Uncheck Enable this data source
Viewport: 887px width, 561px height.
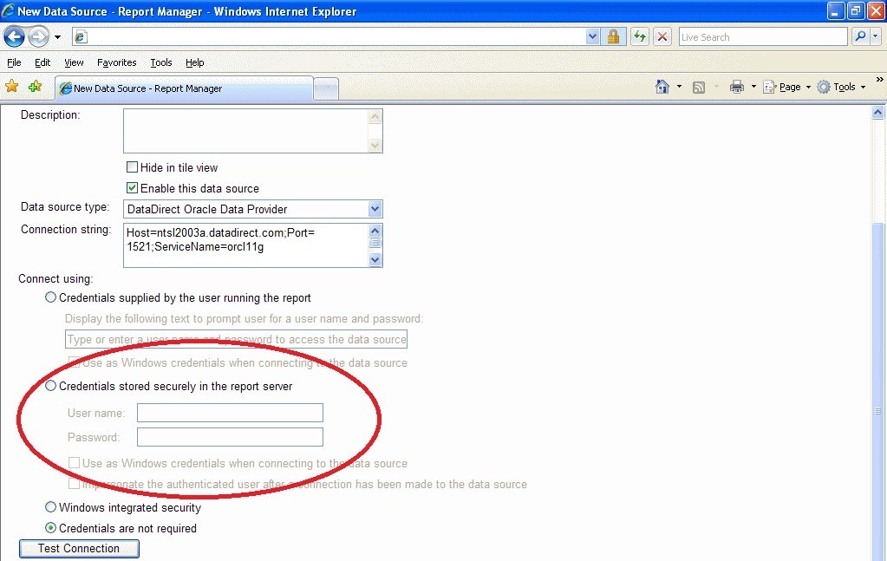(x=133, y=188)
